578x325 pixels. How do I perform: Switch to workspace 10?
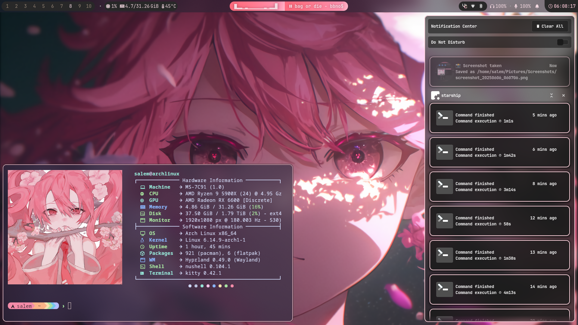[89, 6]
